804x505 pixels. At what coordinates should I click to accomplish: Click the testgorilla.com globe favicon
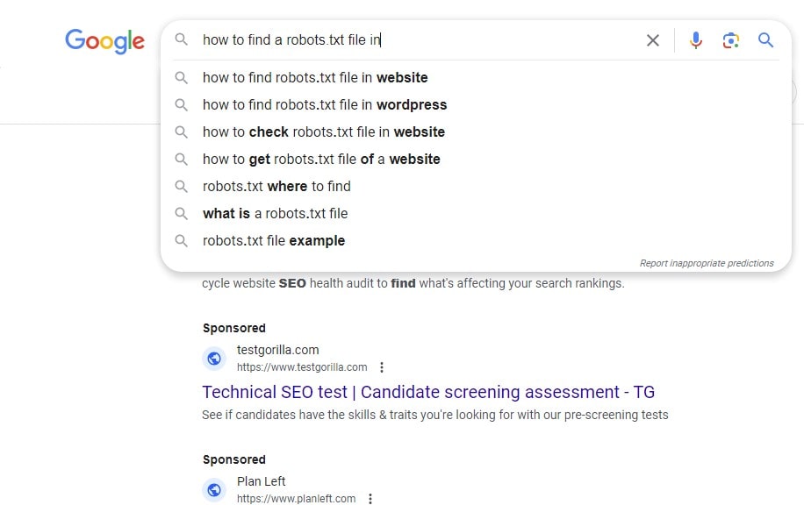214,359
